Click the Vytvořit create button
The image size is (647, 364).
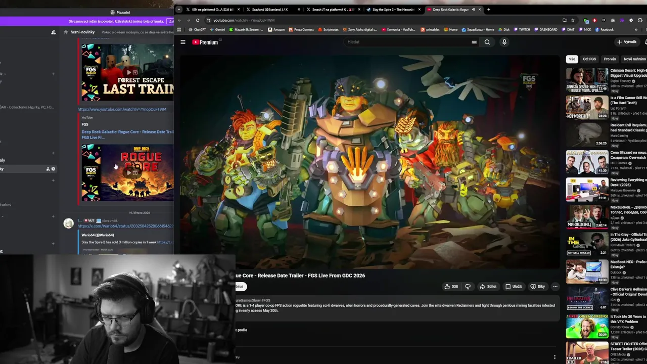coord(627,42)
